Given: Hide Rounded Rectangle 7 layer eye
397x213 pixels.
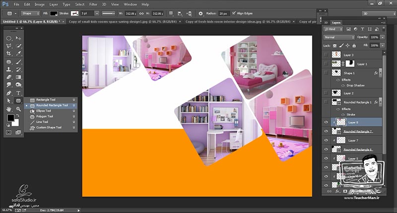Looking at the screenshot, I should (x=326, y=131).
